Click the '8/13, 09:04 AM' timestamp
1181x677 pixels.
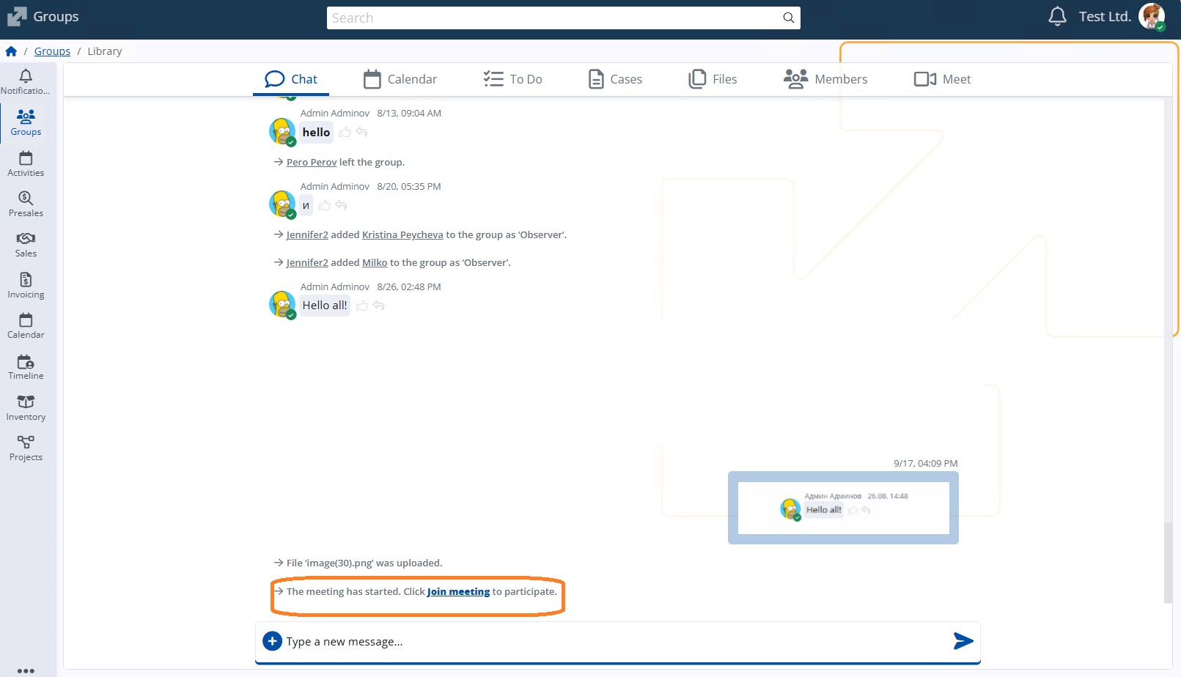coord(409,114)
